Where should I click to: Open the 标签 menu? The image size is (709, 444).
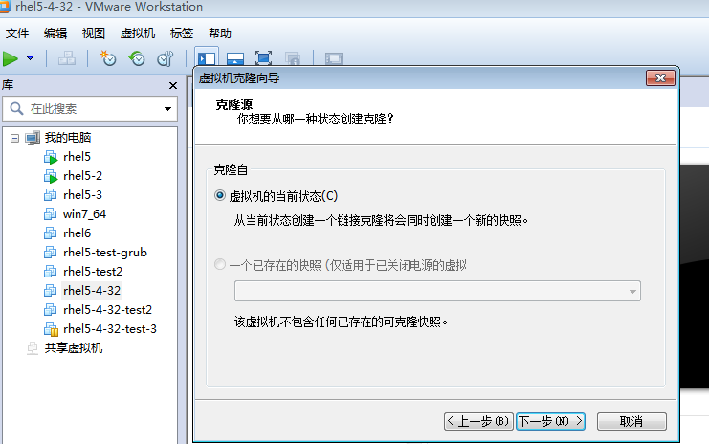[x=182, y=33]
